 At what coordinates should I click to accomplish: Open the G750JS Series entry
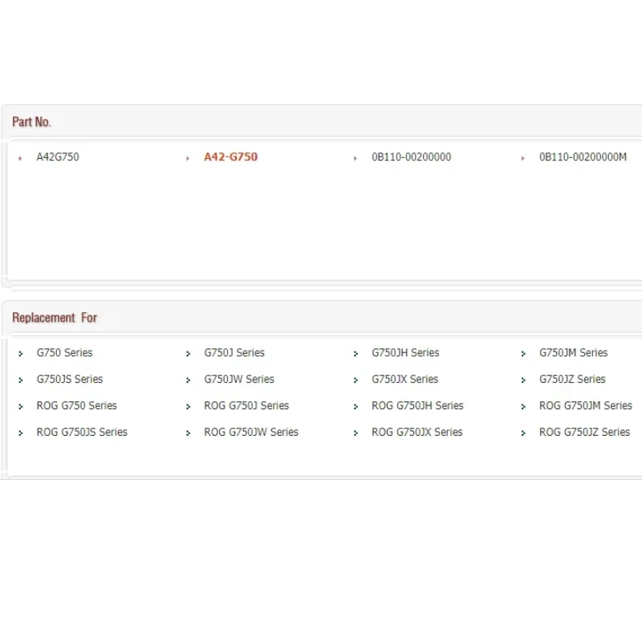point(70,380)
